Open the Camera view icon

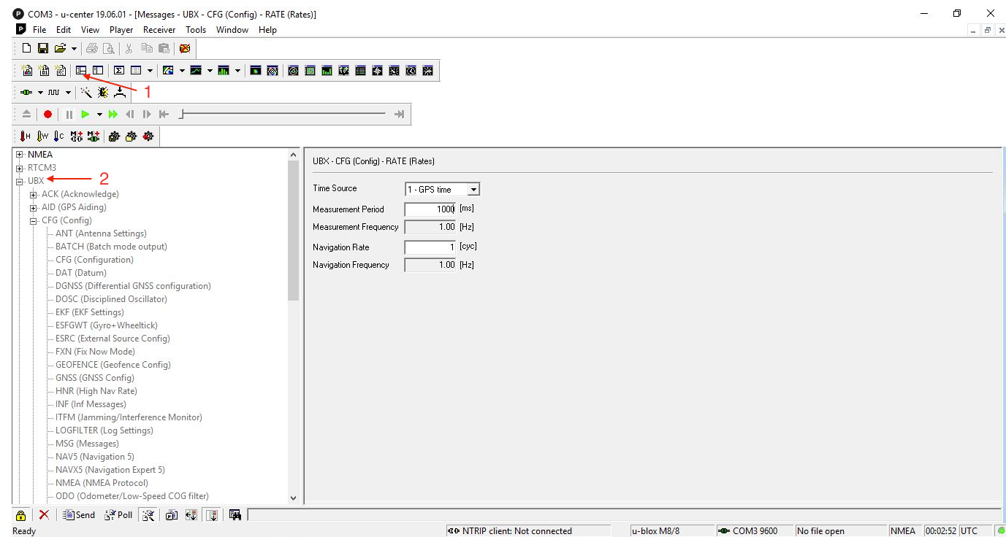(256, 71)
